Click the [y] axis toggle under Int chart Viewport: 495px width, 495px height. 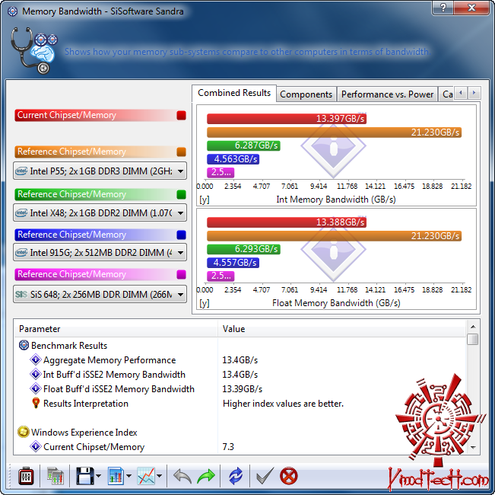[x=205, y=200]
